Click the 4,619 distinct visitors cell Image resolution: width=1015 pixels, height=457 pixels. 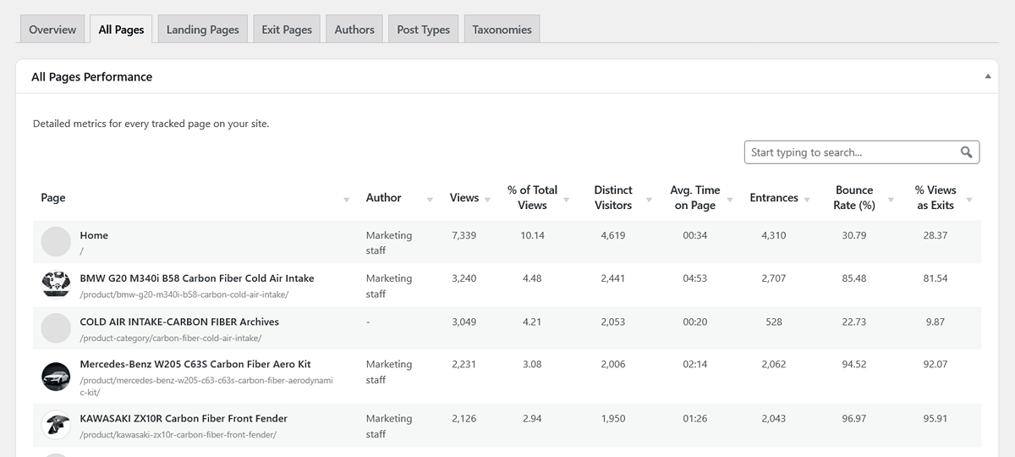613,235
